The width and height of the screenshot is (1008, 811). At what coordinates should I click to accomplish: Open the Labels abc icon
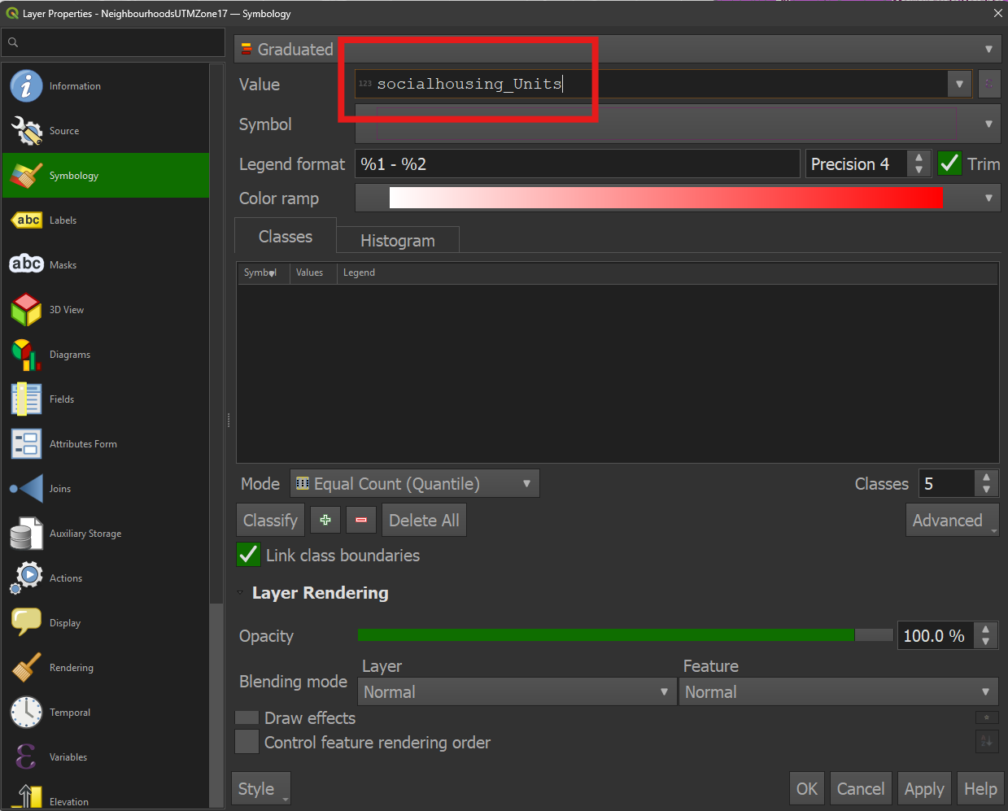(26, 220)
